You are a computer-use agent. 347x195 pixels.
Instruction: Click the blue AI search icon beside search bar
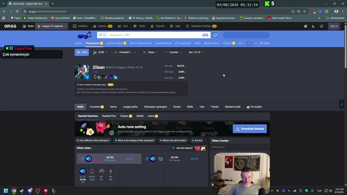coord(215,35)
